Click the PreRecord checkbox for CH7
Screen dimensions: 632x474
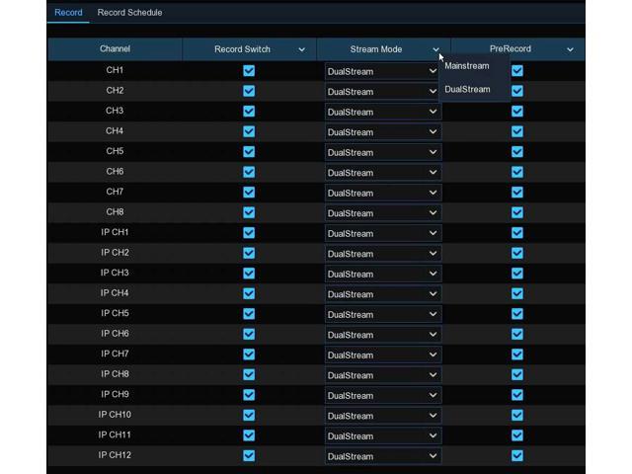pyautogui.click(x=516, y=193)
